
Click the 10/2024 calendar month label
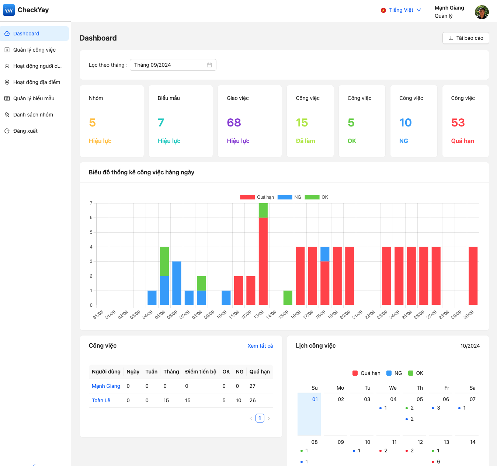[x=470, y=346]
